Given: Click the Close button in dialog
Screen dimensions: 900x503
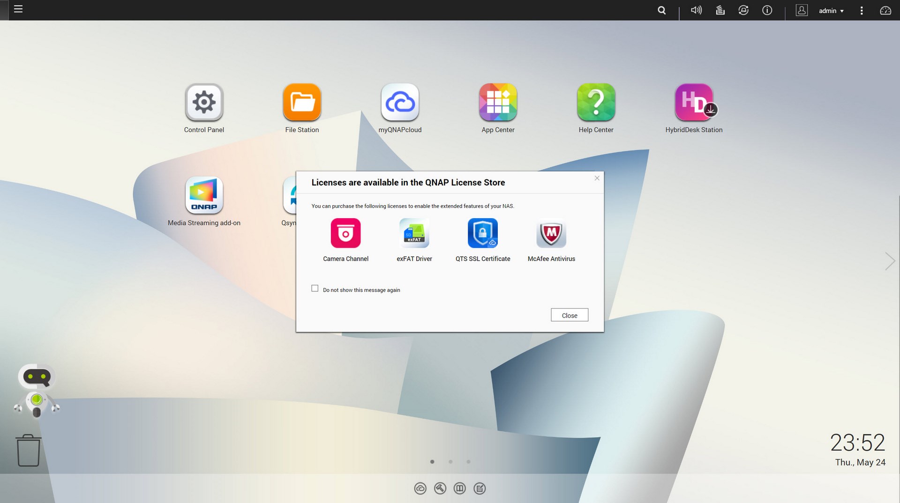Looking at the screenshot, I should pyautogui.click(x=570, y=315).
